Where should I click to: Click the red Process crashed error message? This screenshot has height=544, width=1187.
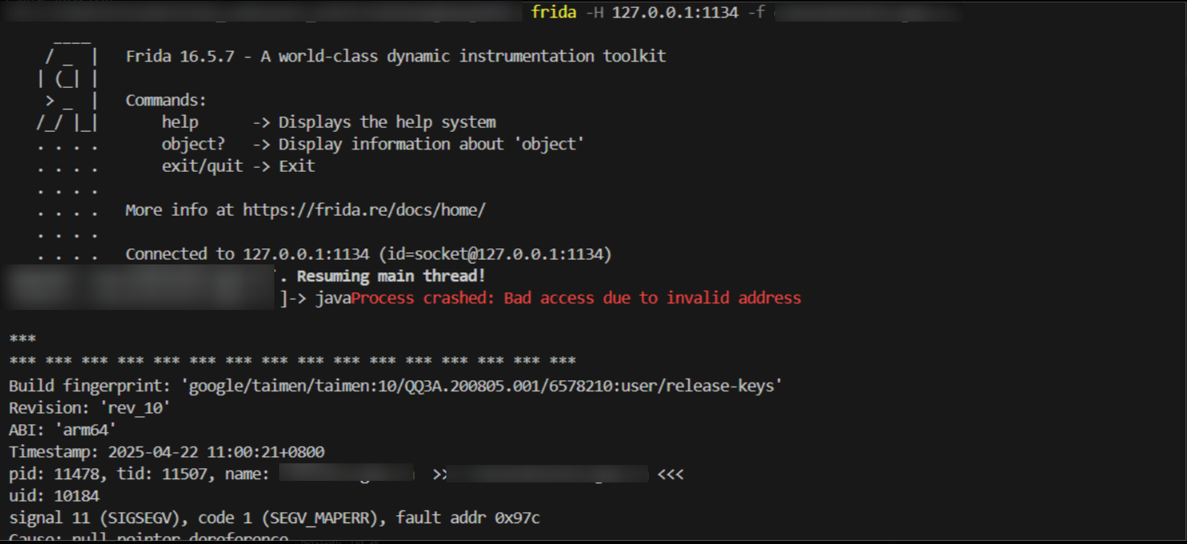(576, 298)
